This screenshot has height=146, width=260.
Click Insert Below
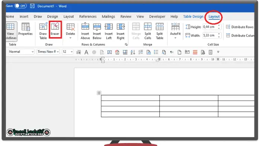pos(97,31)
